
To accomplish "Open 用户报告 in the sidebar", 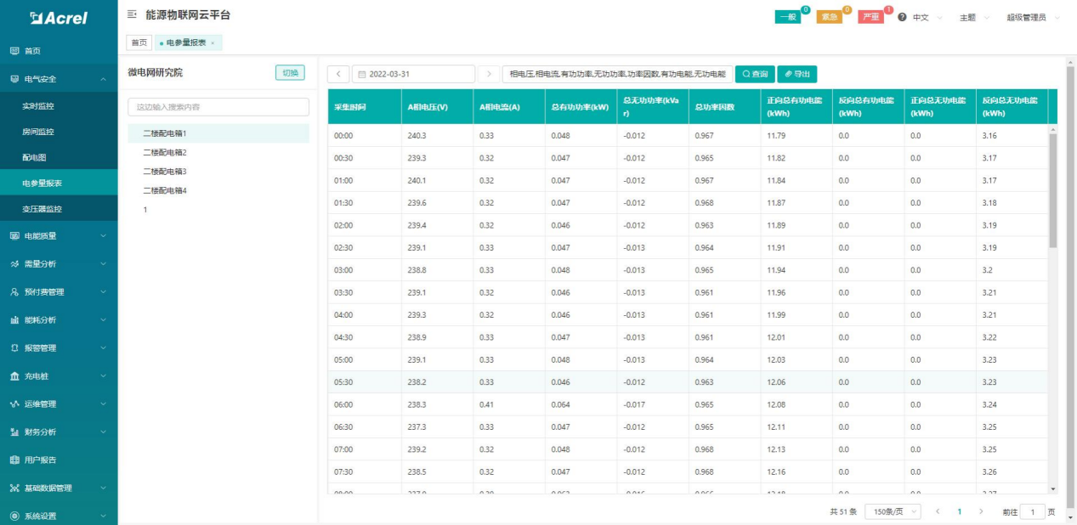I will (x=59, y=460).
